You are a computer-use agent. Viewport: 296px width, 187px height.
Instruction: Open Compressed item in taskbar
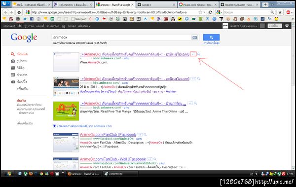point(121,174)
